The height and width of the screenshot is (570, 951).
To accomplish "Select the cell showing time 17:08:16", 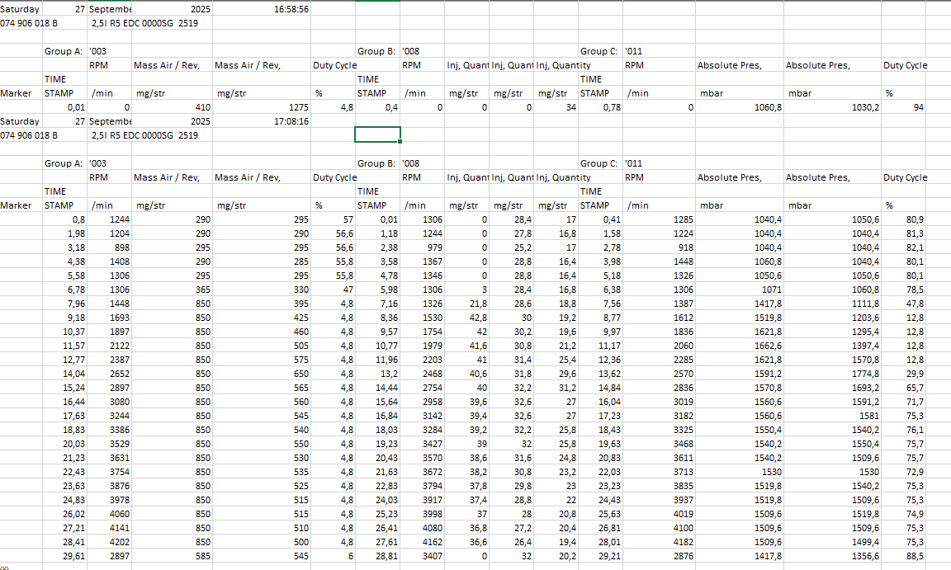I will point(291,121).
